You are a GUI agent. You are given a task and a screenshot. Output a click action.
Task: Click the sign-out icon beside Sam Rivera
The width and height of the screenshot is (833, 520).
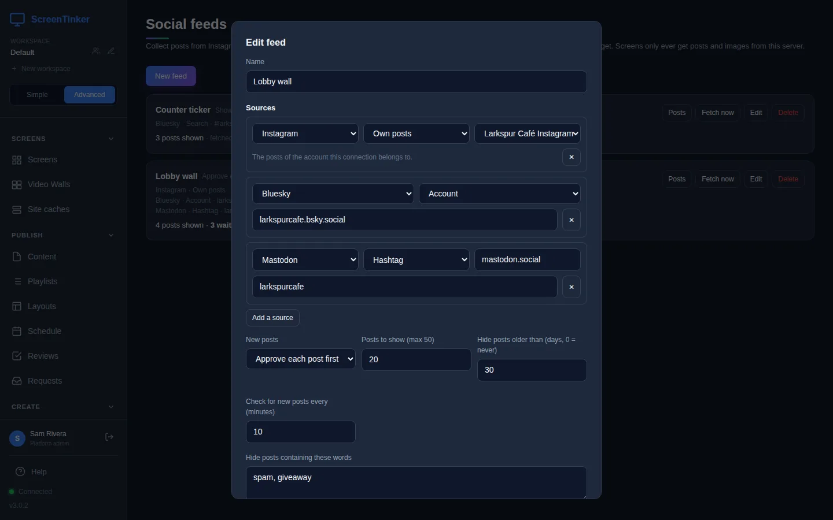click(109, 437)
